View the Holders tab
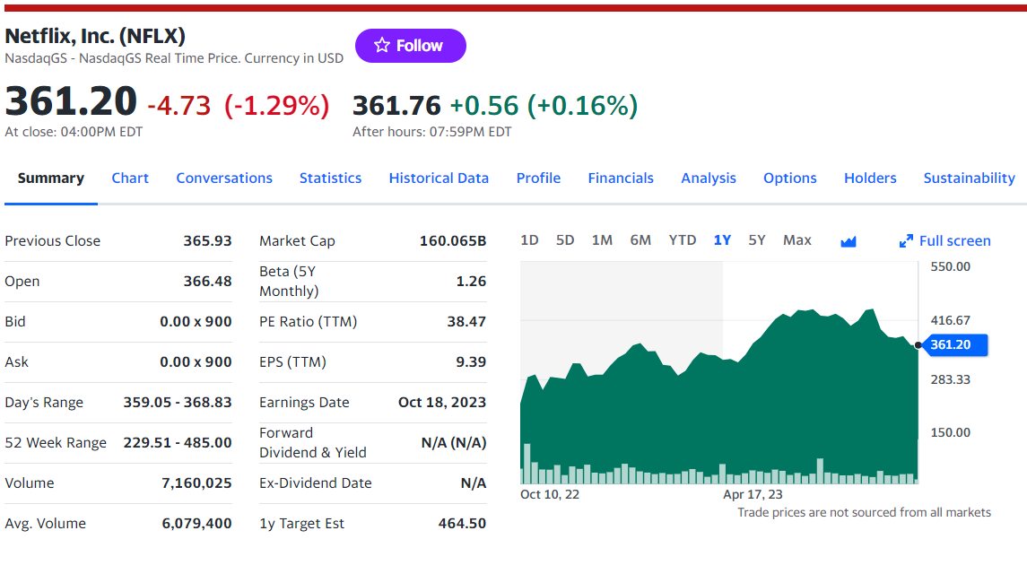Viewport: 1027px width, 574px height. point(870,178)
